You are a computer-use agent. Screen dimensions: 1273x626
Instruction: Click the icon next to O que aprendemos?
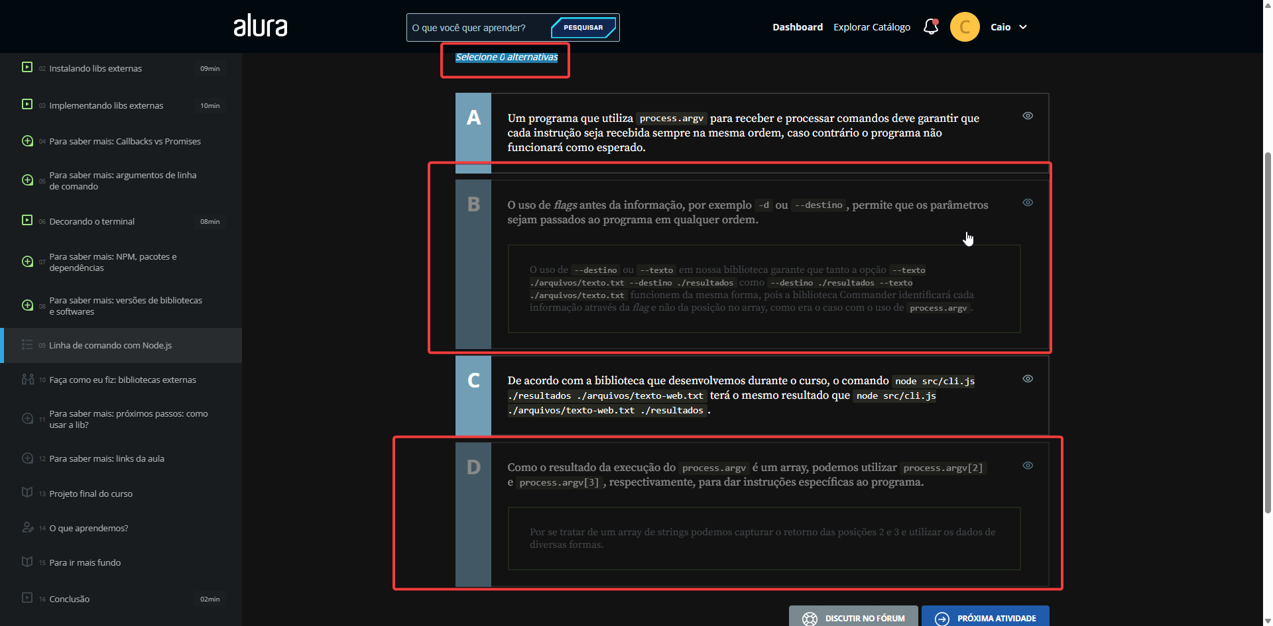[x=28, y=527]
